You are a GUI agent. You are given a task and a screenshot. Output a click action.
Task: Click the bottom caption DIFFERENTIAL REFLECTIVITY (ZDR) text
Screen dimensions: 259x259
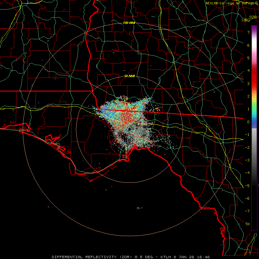point(92,257)
